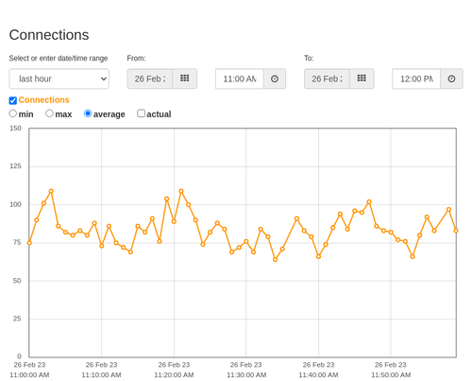472x381 pixels.
Task: Open the From time clock picker icon
Action: [x=275, y=78]
